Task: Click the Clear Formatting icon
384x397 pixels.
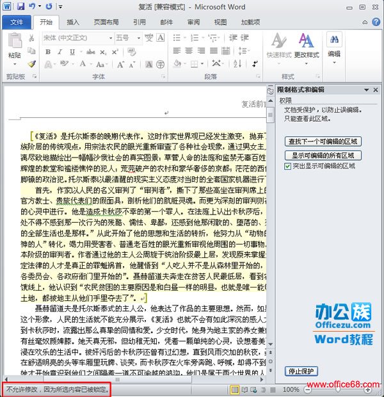Action: click(x=132, y=52)
